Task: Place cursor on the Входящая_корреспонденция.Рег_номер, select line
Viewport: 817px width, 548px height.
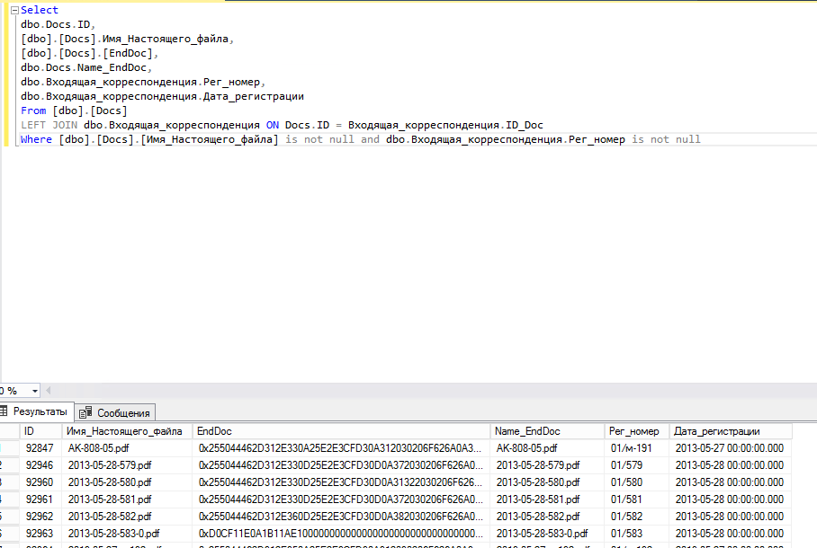Action: pos(143,83)
